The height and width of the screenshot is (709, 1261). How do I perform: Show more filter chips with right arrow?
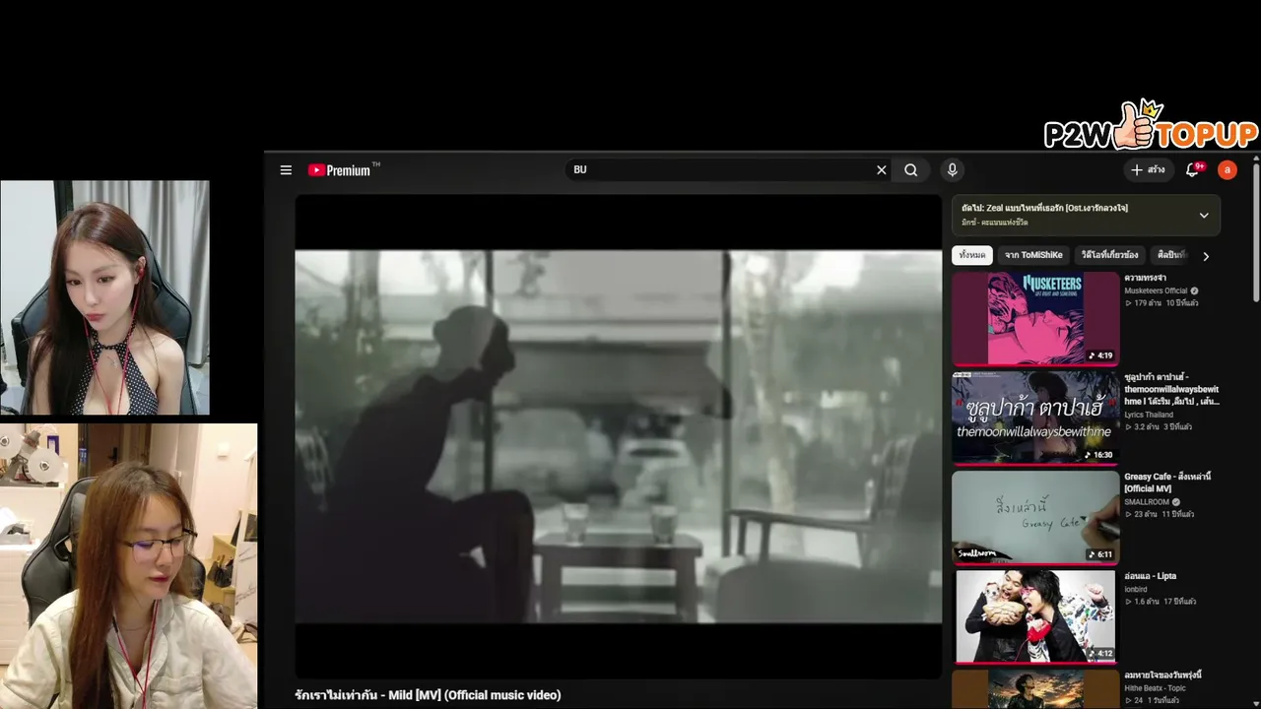(1206, 256)
